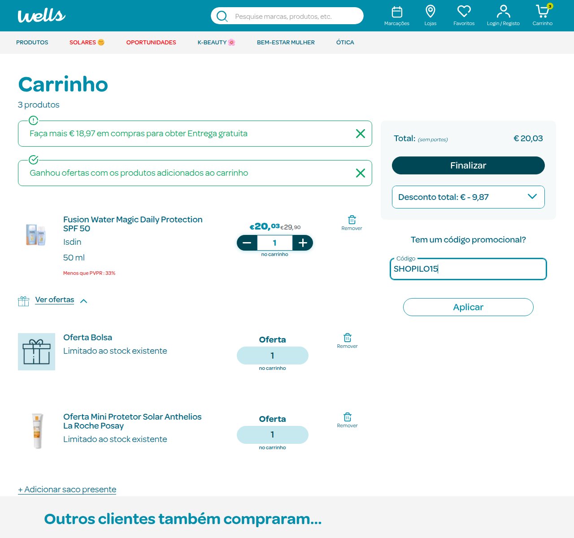Remove Oferta Mini Protetor Solar Anthelios

347,420
